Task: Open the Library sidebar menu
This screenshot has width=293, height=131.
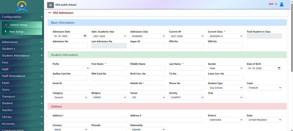Action: [x=22, y=117]
